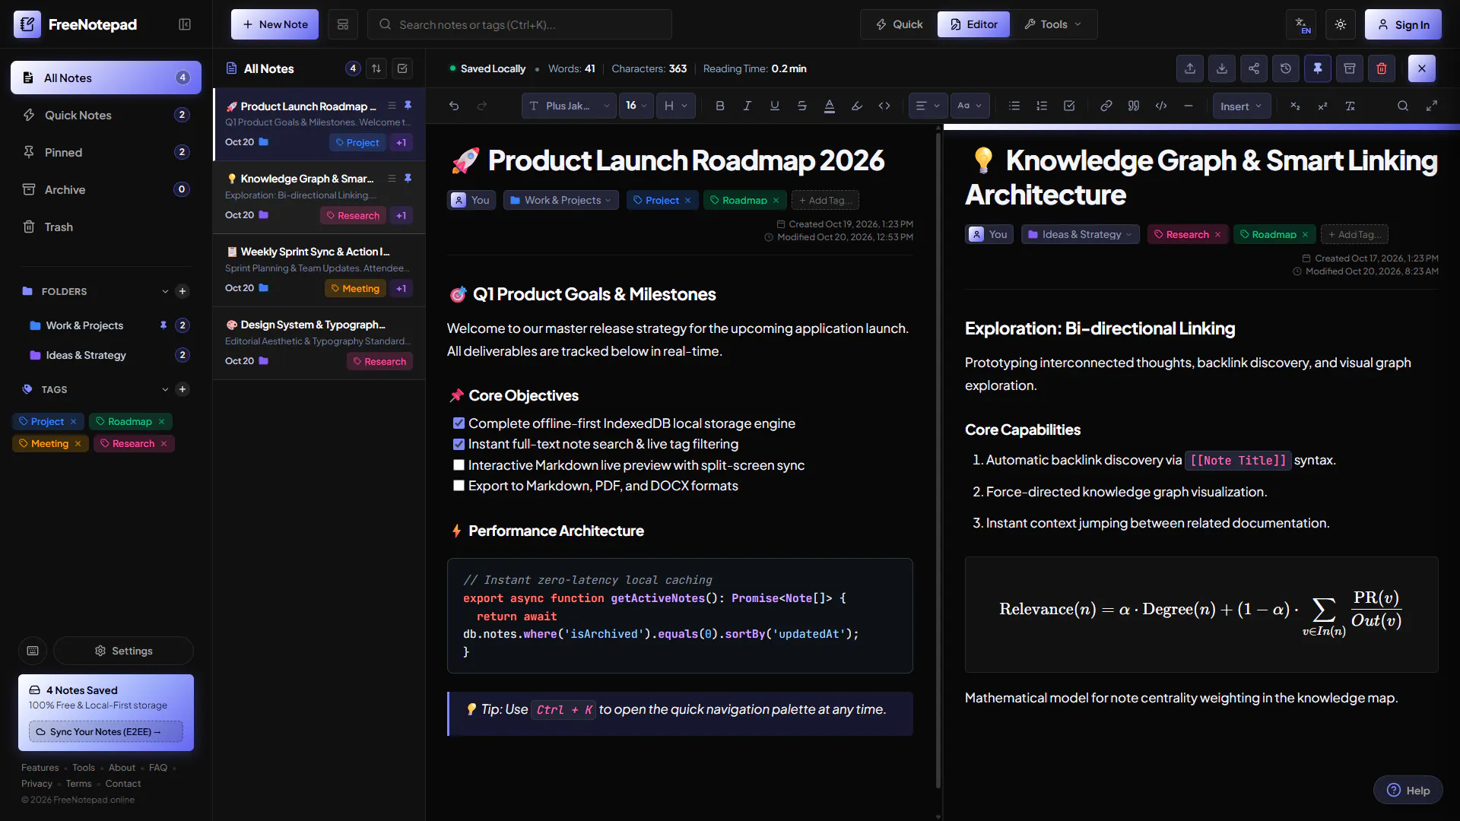
Task: Click the share note icon
Action: click(x=1254, y=68)
